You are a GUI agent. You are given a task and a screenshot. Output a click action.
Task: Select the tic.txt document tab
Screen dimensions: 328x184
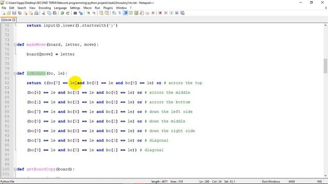pyautogui.click(x=8, y=20)
